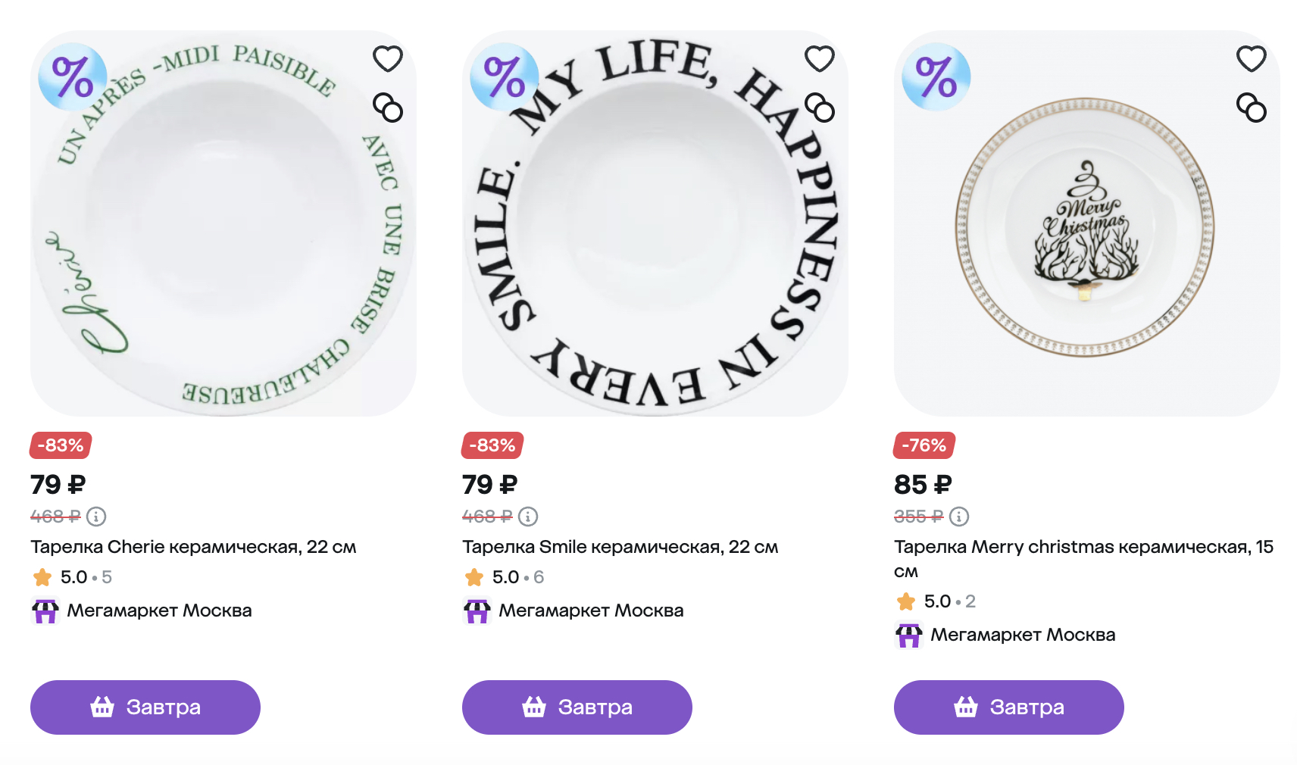Show price info next to 355 ₽
The width and height of the screenshot is (1297, 765).
pos(959,517)
